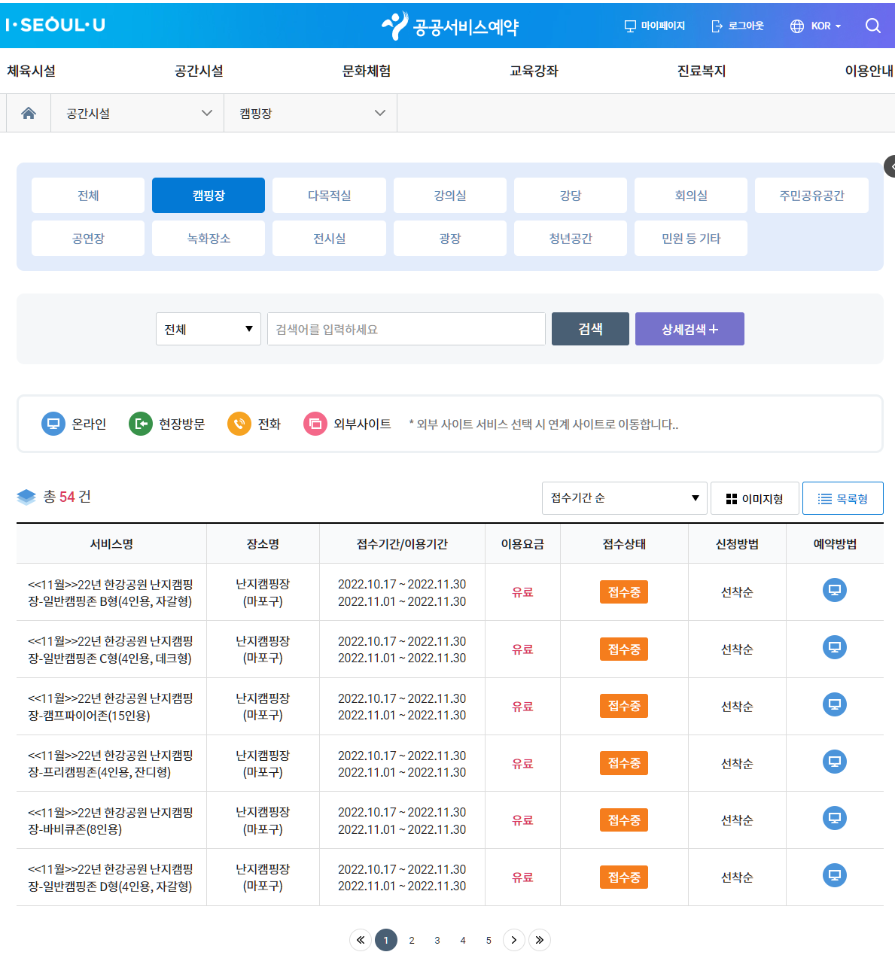
Task: Open 일반캠핑존 B형 service listing
Action: pos(111,592)
